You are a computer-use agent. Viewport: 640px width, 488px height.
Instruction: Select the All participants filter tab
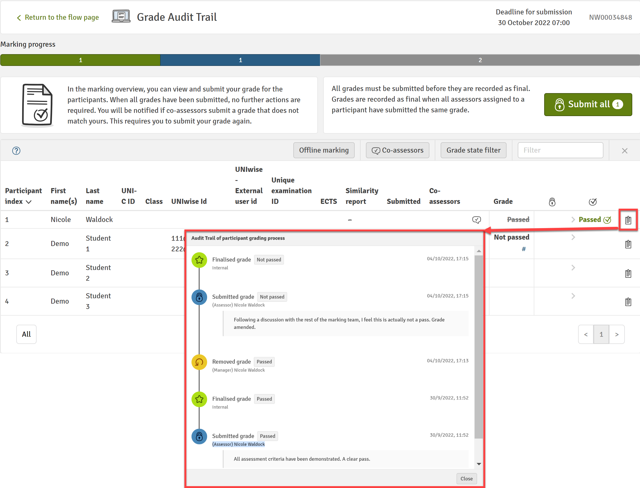click(26, 334)
